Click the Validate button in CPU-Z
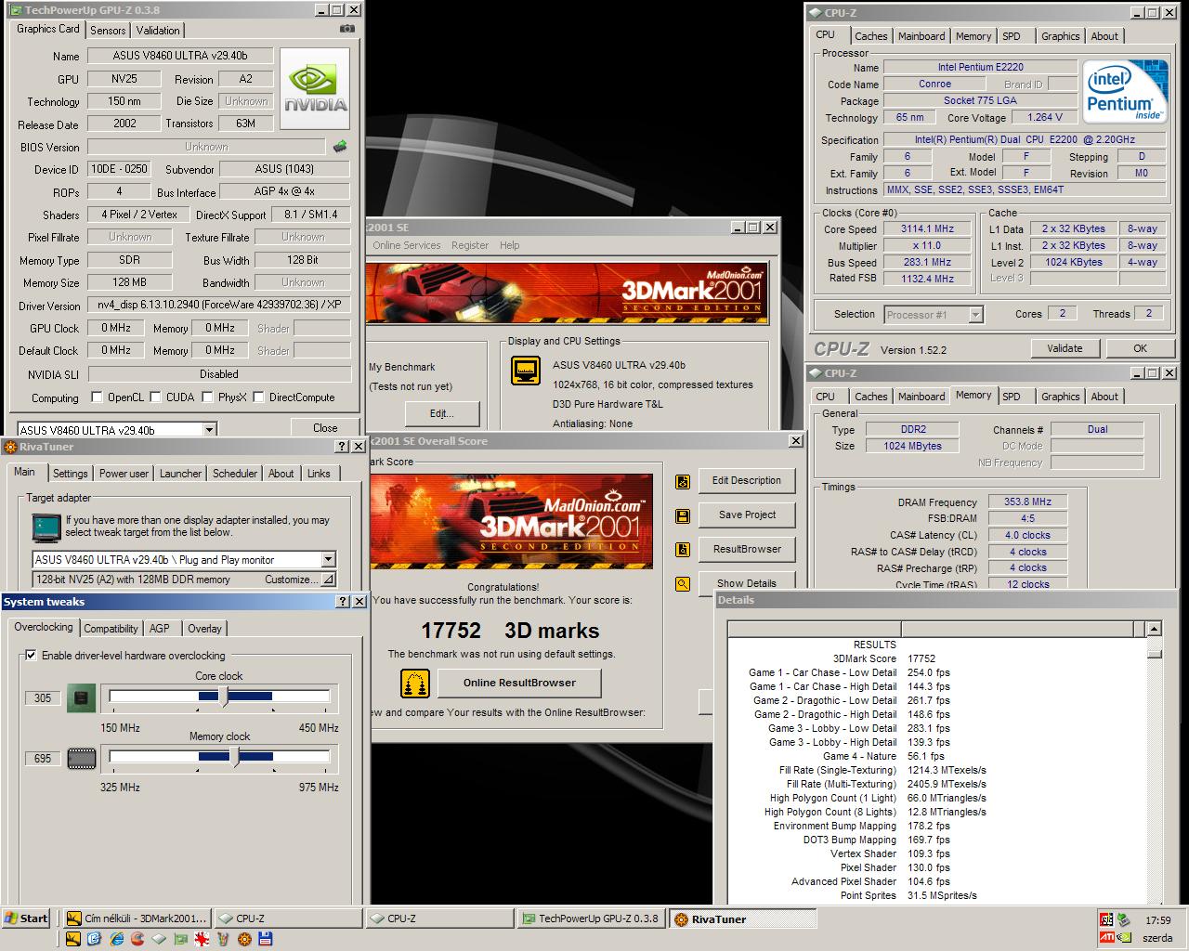Viewport: 1189px width, 951px height. 1065,348
